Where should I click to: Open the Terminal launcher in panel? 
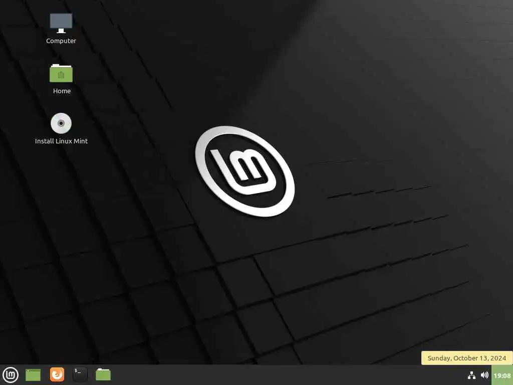pos(80,374)
